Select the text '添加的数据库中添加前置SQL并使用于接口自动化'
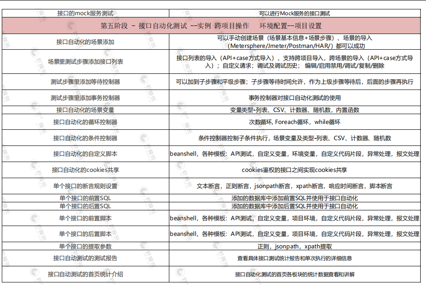This screenshot has width=426, height=299. [x=294, y=198]
